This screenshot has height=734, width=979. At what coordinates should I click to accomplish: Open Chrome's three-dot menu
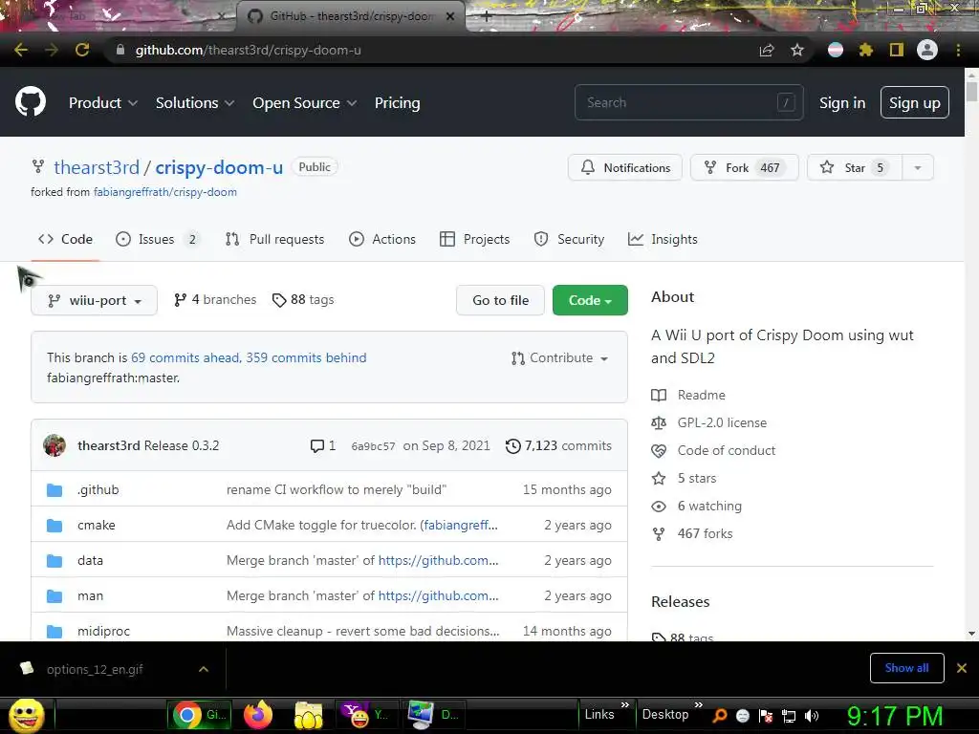point(958,50)
